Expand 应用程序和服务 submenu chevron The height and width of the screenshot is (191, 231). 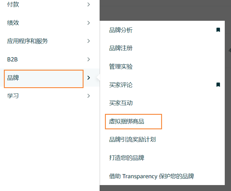pyautogui.click(x=89, y=41)
